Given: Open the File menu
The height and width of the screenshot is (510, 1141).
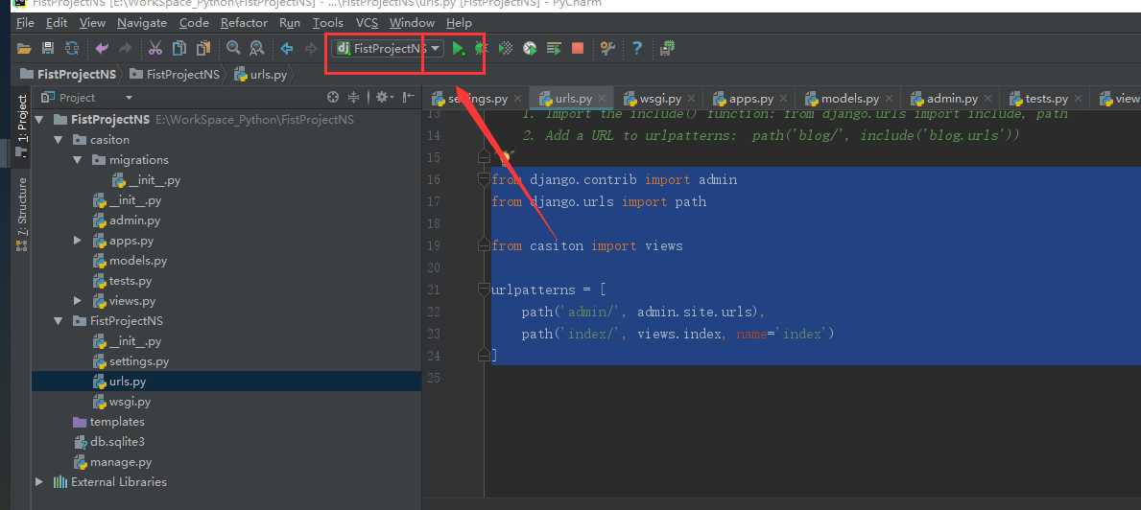Looking at the screenshot, I should coord(25,23).
